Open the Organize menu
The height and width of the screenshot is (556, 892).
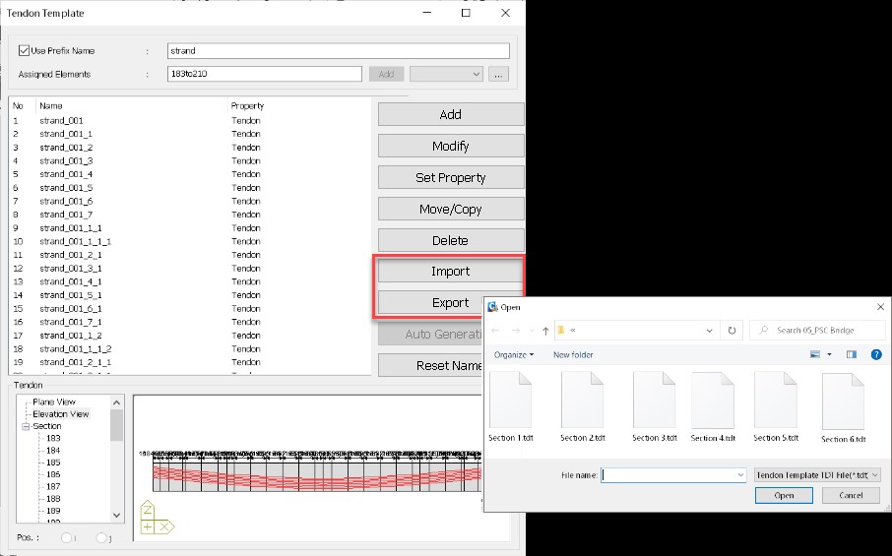coord(514,354)
